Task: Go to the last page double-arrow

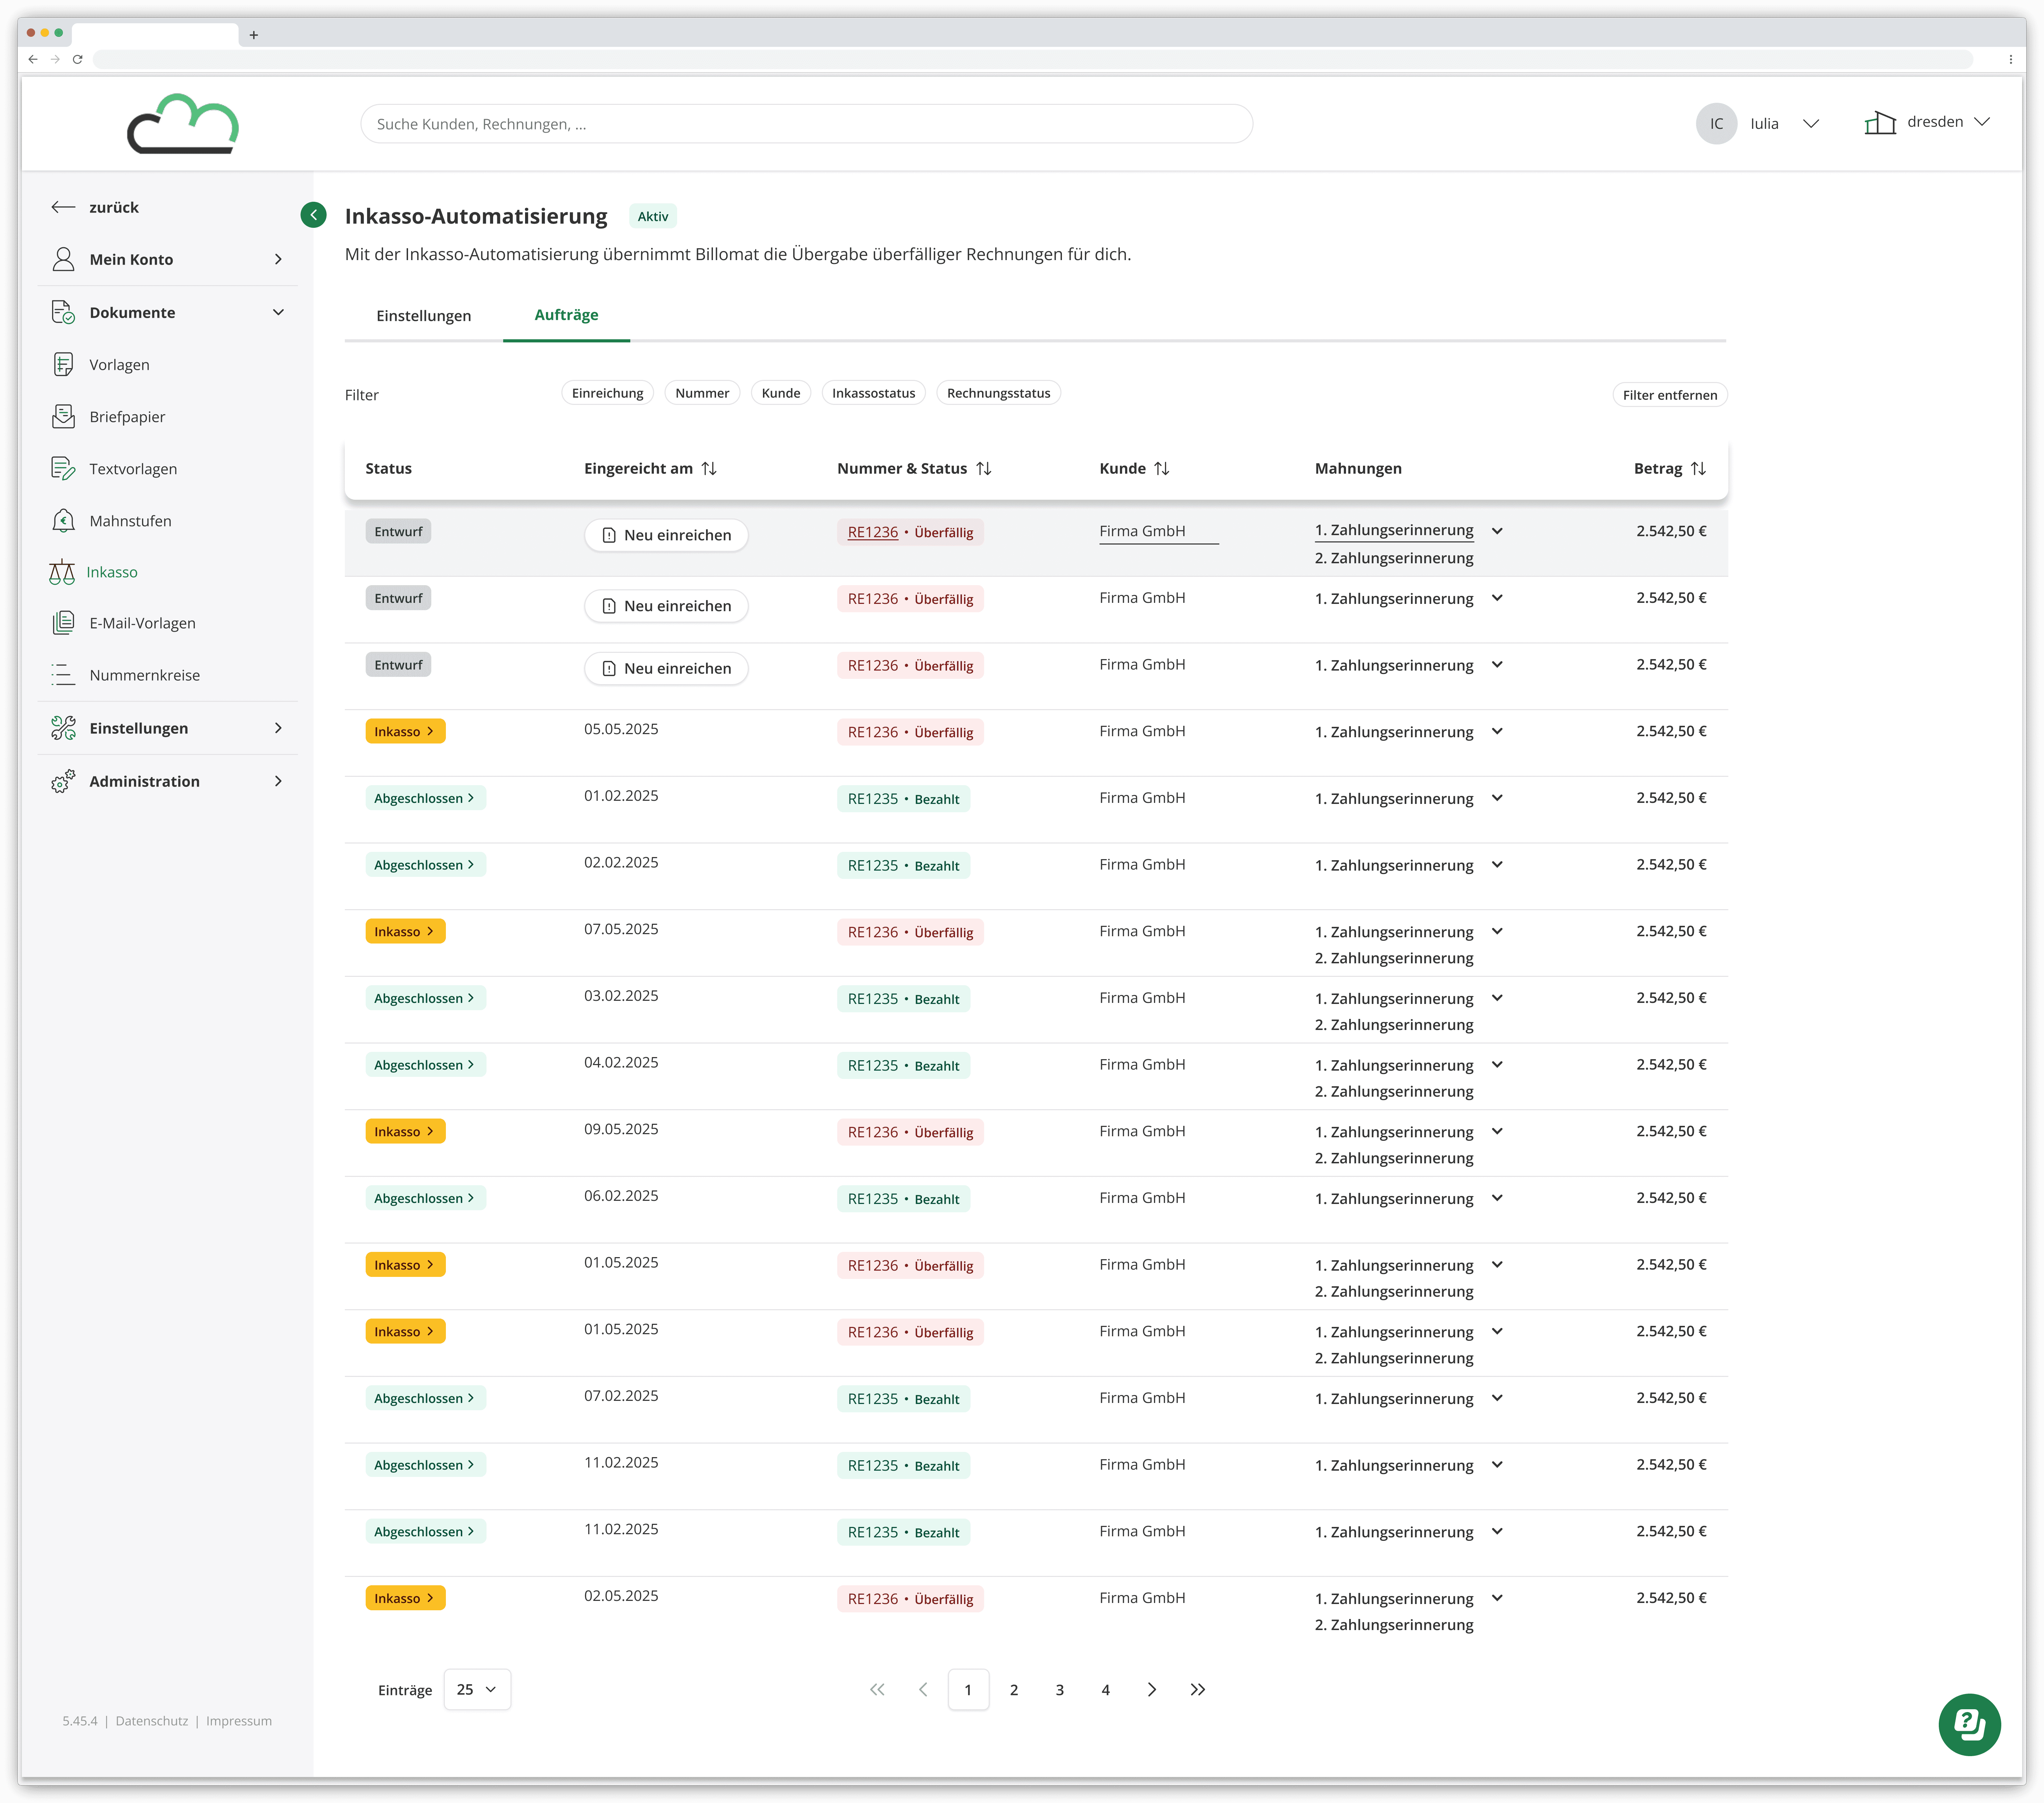Action: 1197,1689
